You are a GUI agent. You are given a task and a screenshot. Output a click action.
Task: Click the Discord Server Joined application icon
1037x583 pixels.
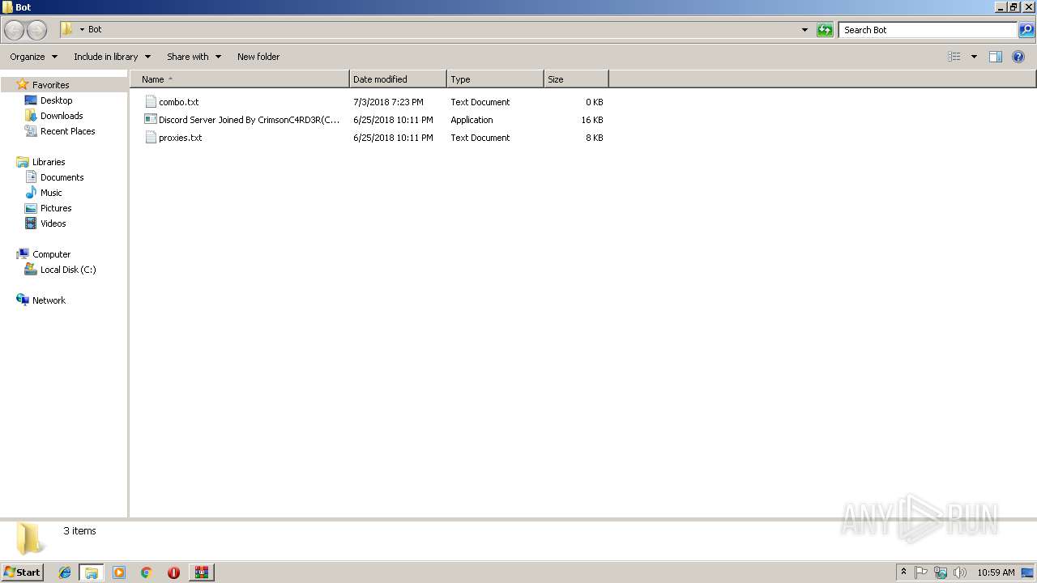click(150, 120)
